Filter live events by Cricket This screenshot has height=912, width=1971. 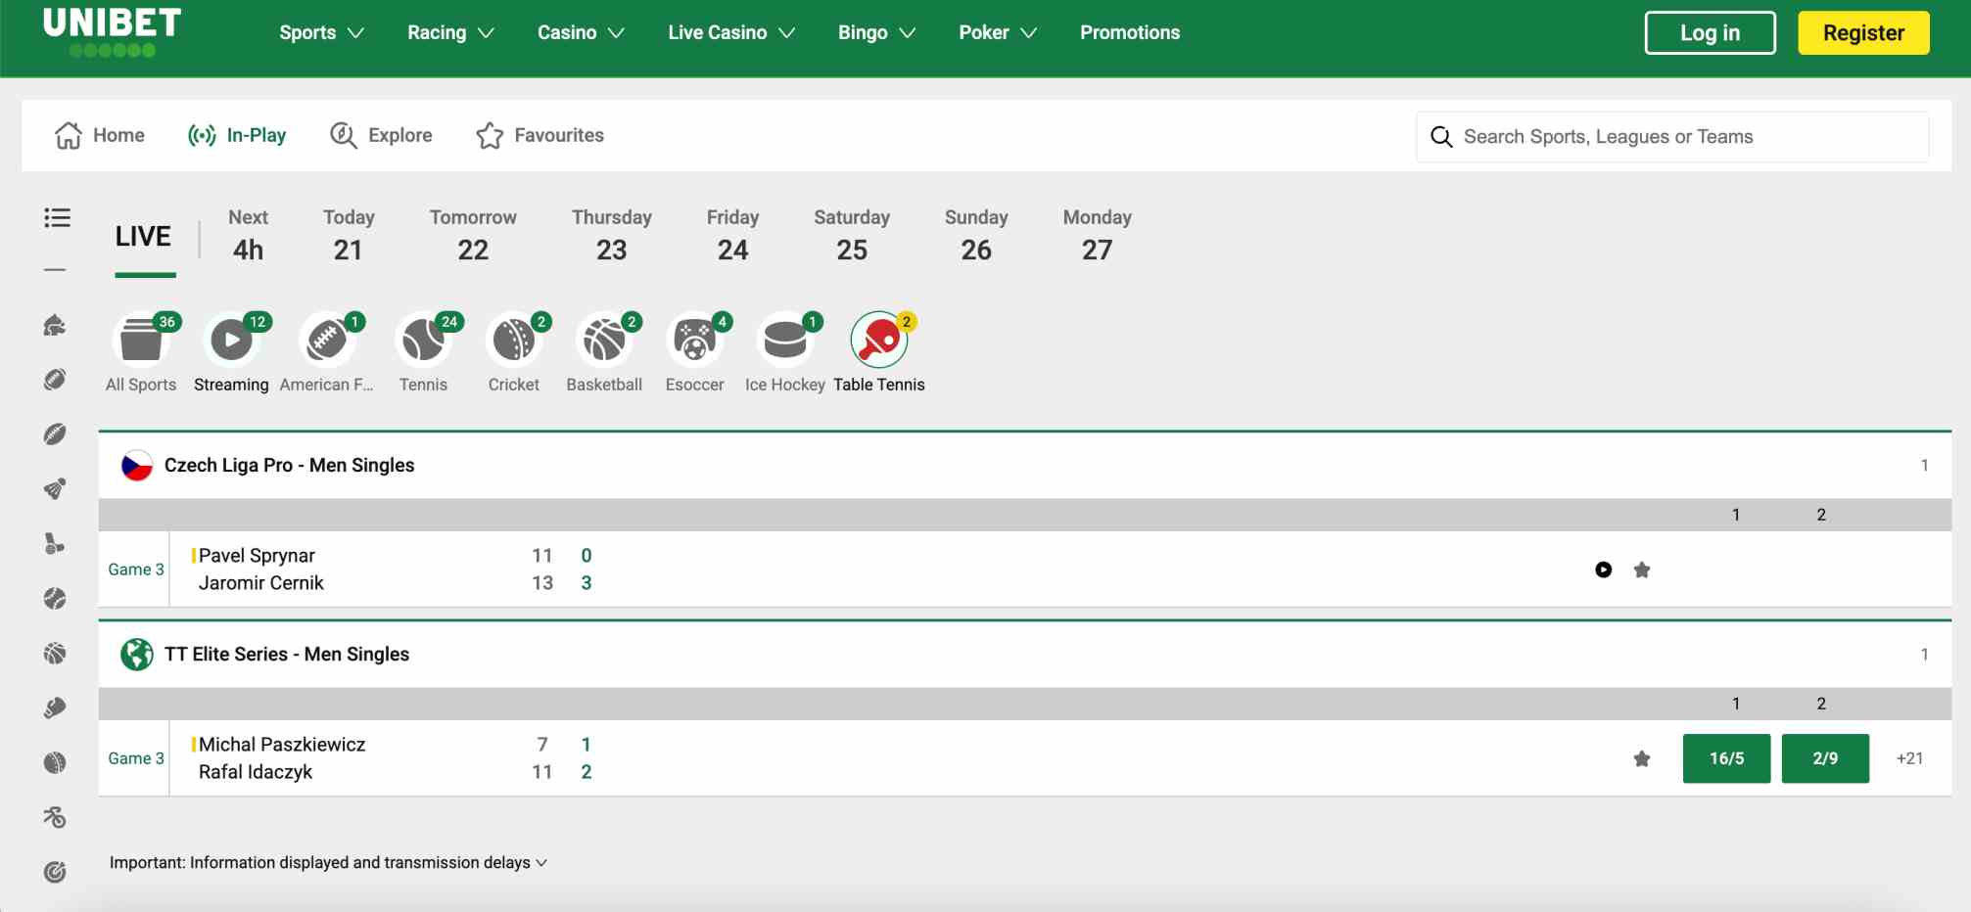click(x=514, y=341)
